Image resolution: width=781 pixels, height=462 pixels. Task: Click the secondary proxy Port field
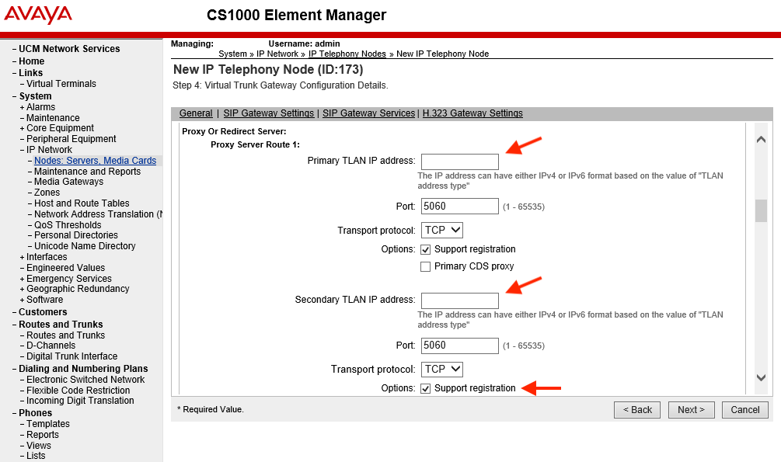click(460, 346)
